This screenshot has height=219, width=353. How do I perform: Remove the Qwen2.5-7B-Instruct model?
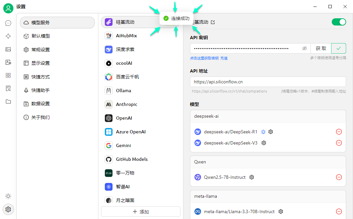(x=339, y=177)
